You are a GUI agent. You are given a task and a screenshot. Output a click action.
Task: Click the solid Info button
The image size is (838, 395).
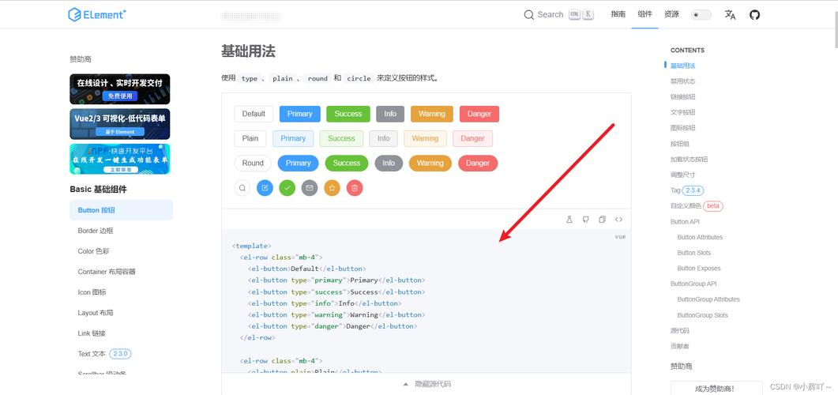point(390,114)
